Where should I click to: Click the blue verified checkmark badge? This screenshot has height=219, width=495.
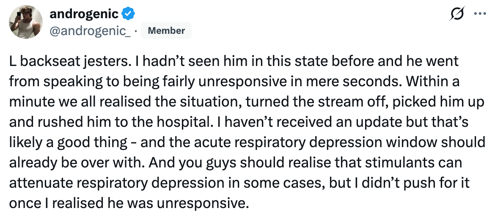click(x=128, y=14)
